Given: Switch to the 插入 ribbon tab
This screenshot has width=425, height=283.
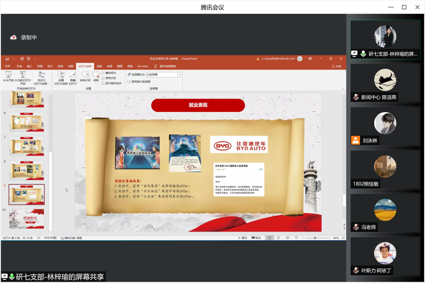Looking at the screenshot, I should coord(30,66).
